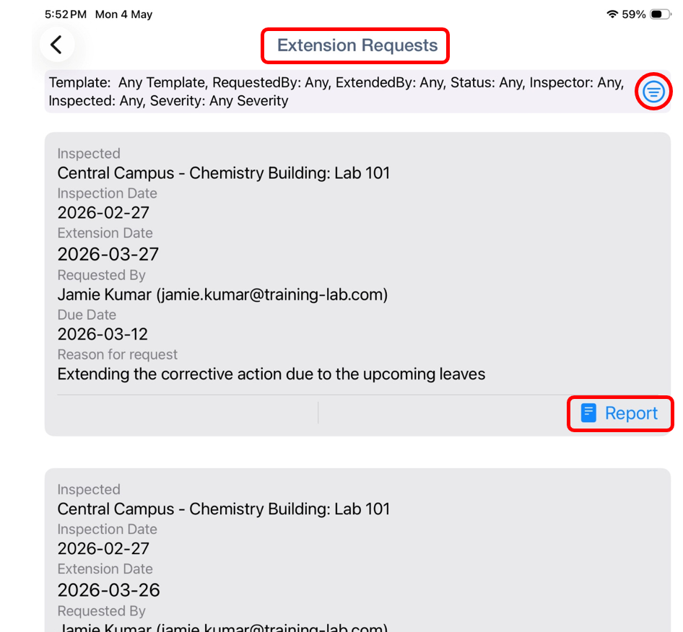Tap the Mon 4 May date
Image resolution: width=683 pixels, height=632 pixels.
click(123, 14)
